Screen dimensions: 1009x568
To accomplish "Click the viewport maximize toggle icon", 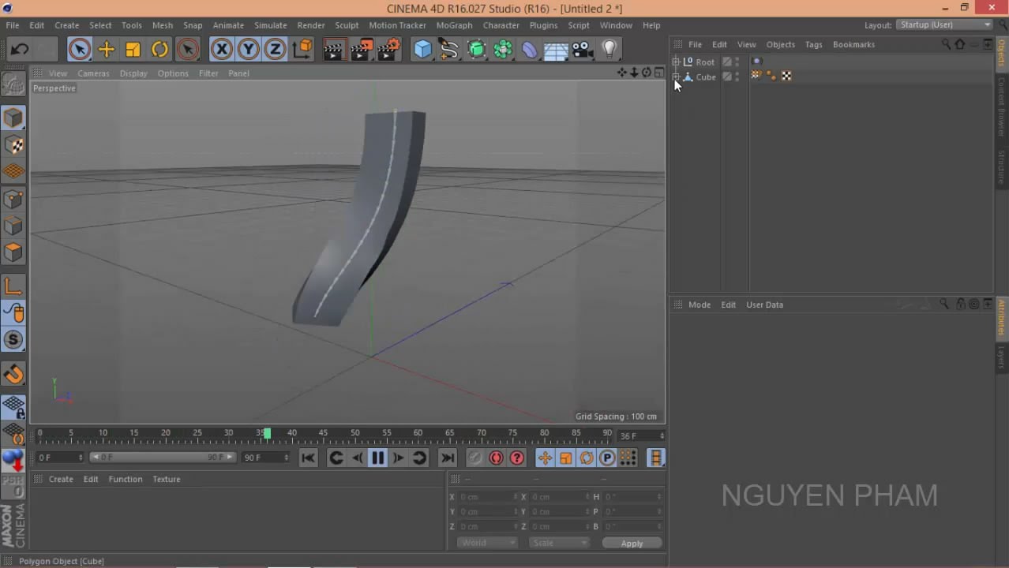I will click(658, 73).
